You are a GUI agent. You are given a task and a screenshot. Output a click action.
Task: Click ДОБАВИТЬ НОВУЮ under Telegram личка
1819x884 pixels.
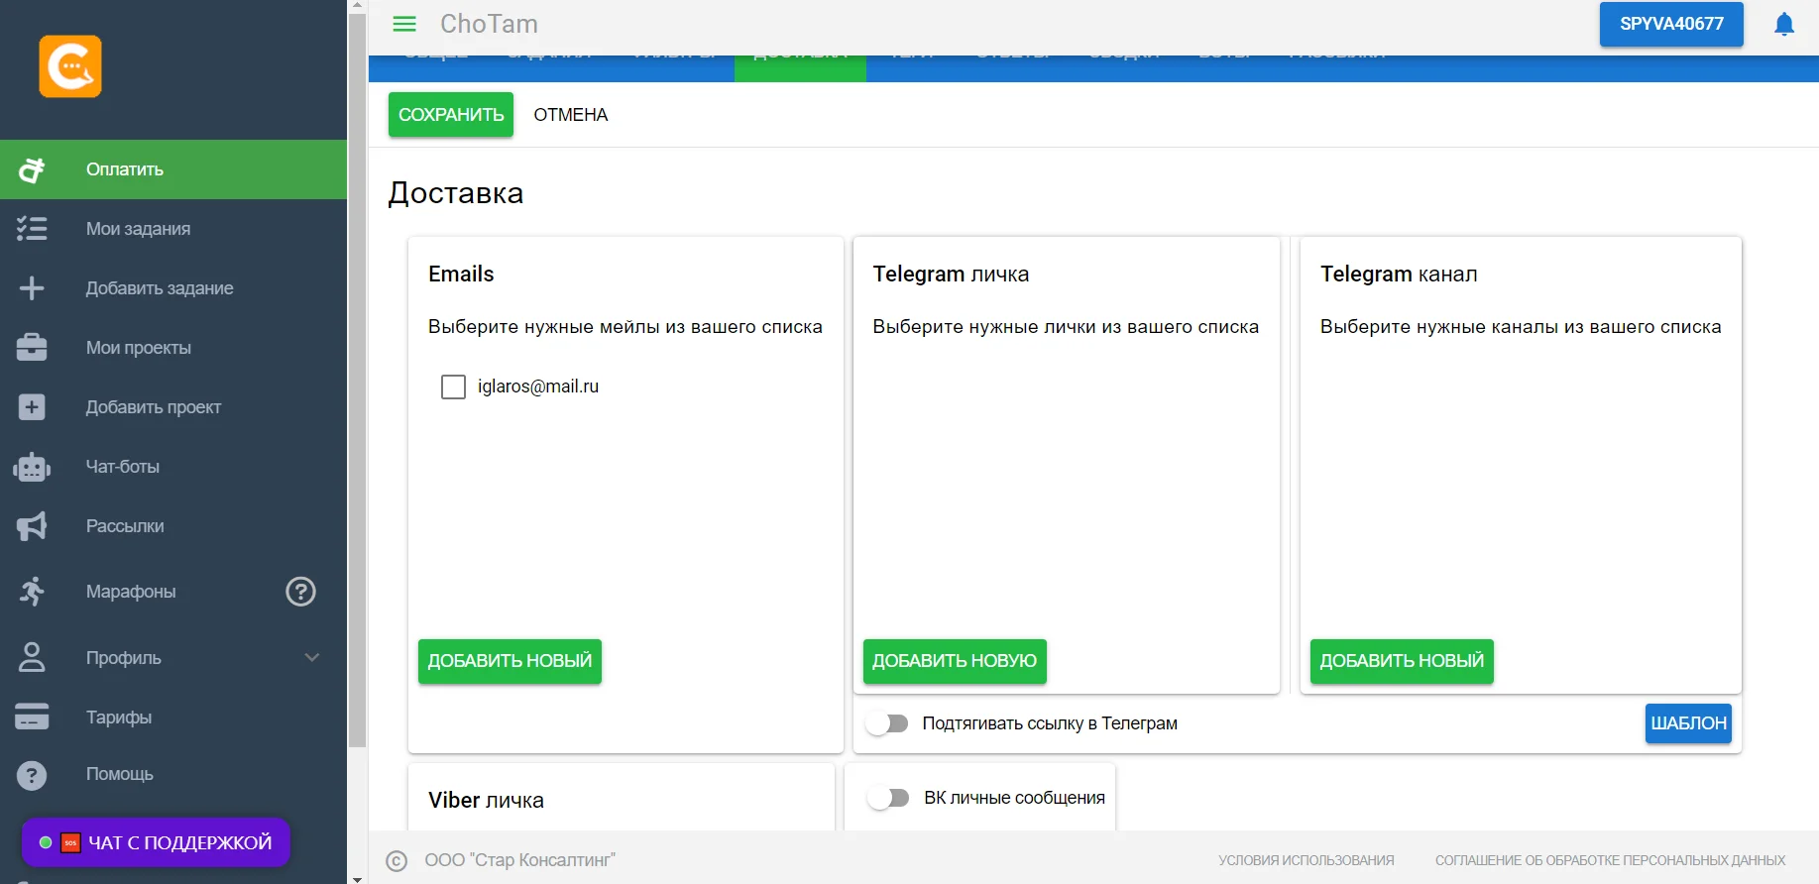pos(954,661)
